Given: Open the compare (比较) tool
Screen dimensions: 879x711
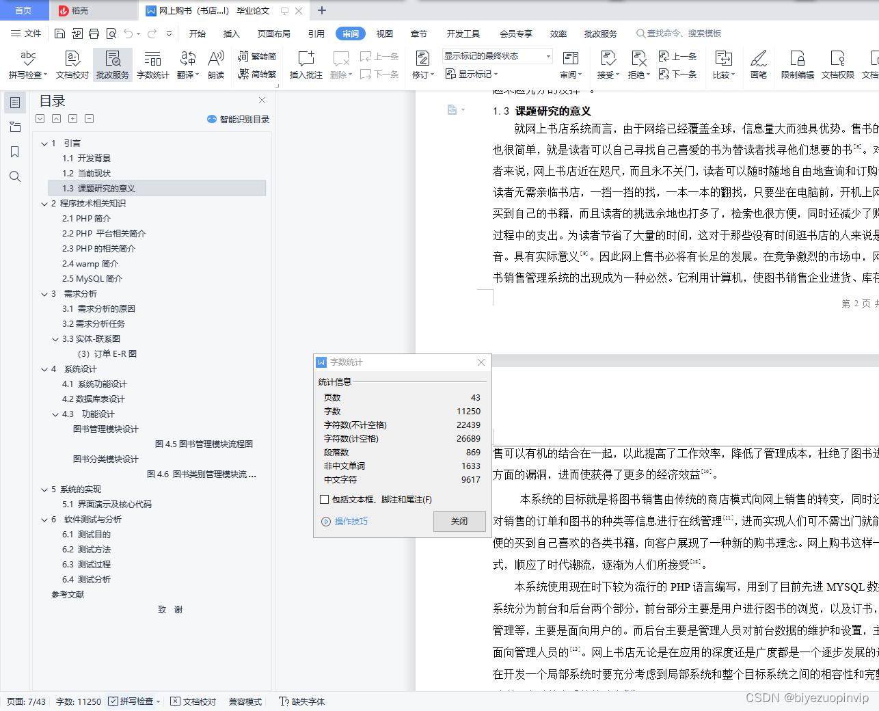Looking at the screenshot, I should click(x=723, y=65).
